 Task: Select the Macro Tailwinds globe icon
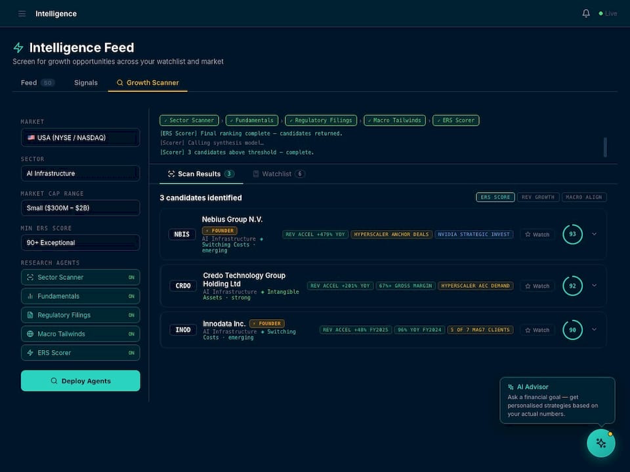coord(29,334)
